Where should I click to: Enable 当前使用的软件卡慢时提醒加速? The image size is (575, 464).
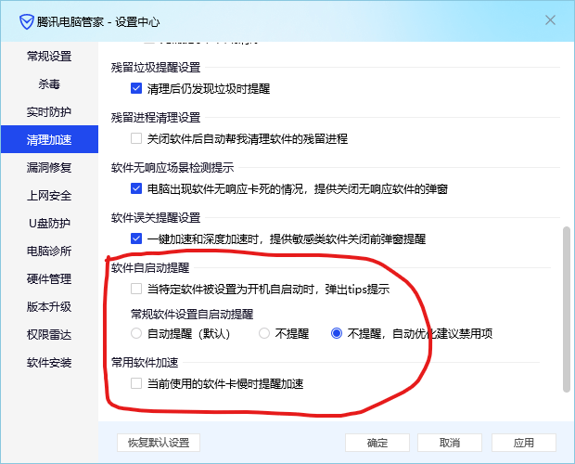coord(136,383)
